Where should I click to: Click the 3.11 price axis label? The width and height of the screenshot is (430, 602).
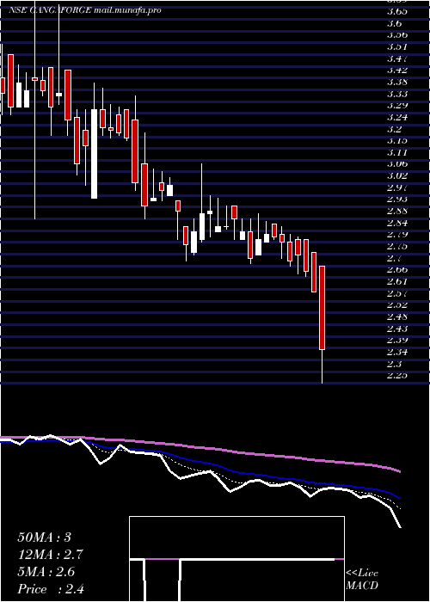pyautogui.click(x=397, y=152)
